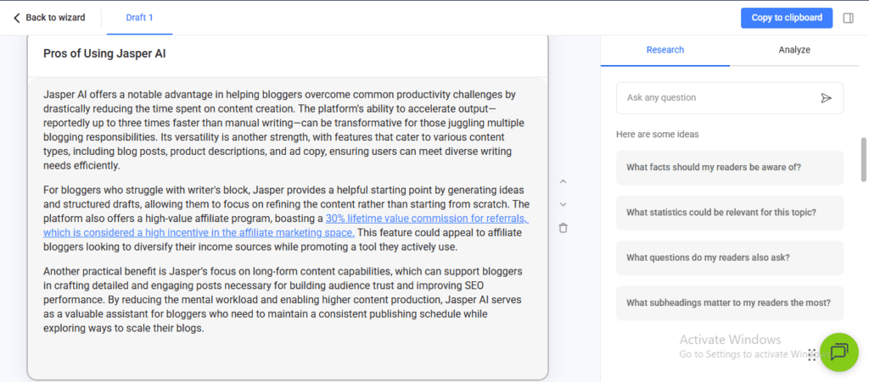Toggle the side panel layout icon

coord(848,18)
